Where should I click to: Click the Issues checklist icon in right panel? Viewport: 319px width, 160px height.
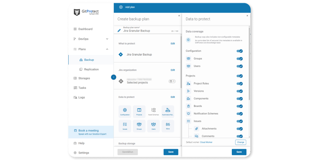click(x=188, y=121)
